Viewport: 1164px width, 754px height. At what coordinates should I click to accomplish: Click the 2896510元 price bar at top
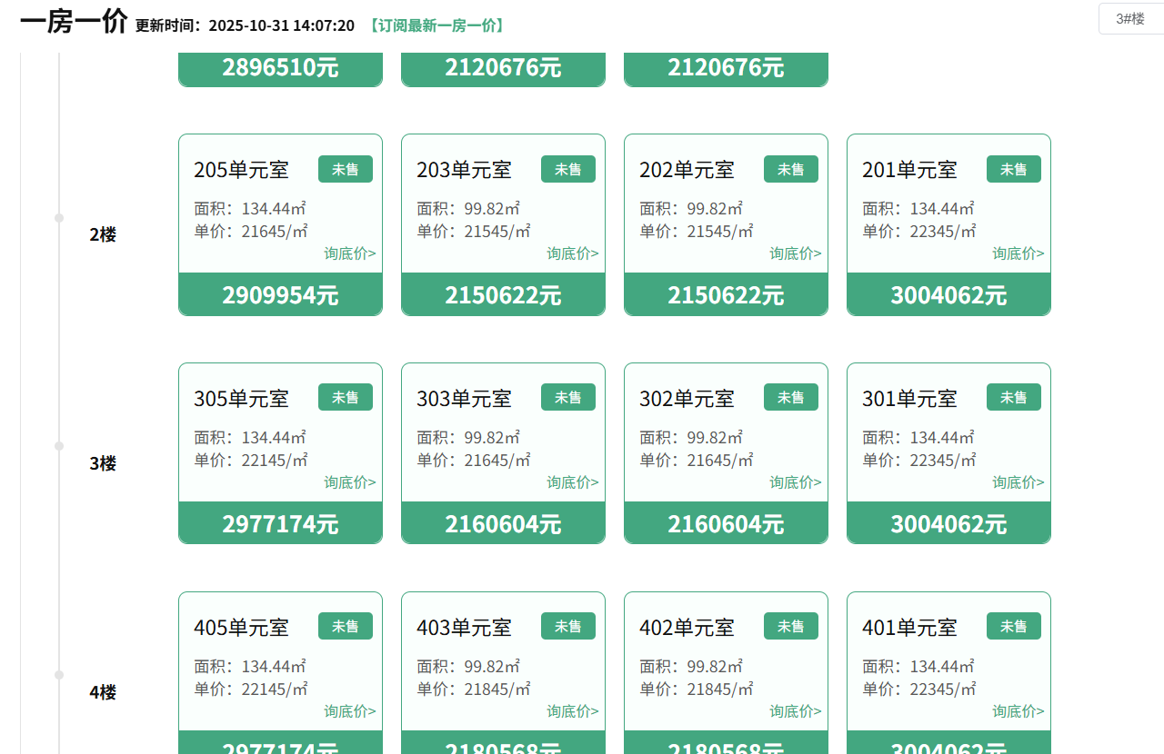[280, 68]
